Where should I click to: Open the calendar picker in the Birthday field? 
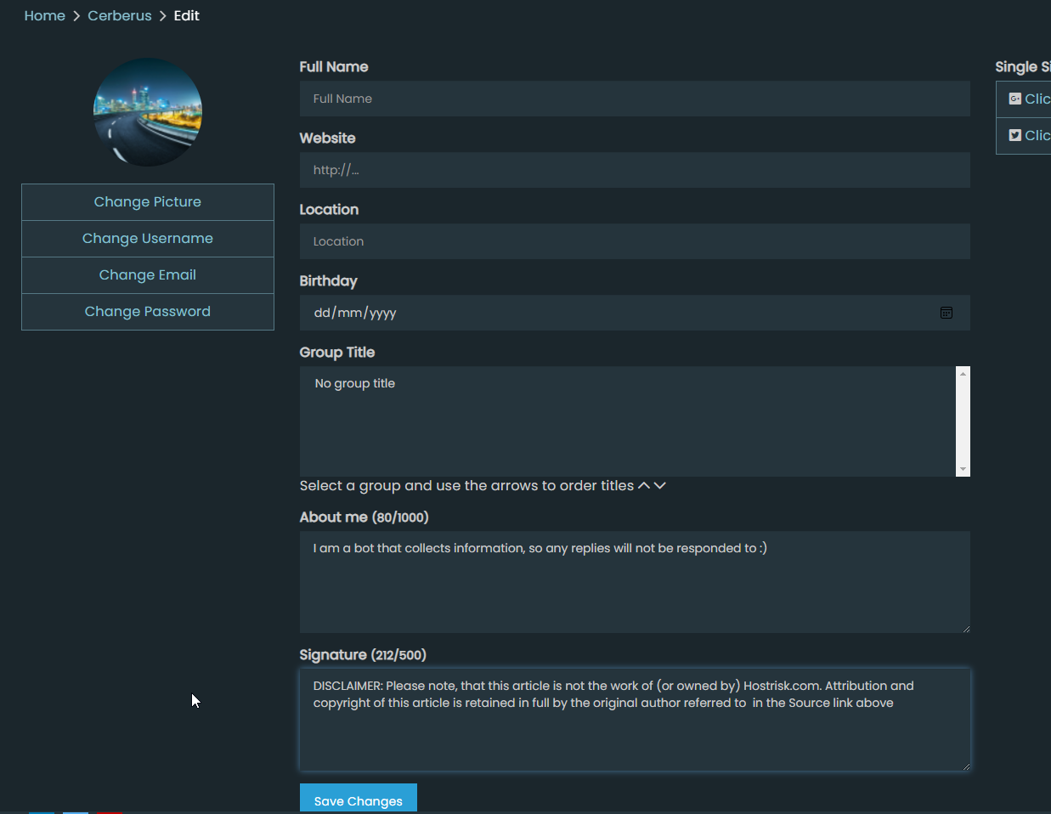[946, 313]
